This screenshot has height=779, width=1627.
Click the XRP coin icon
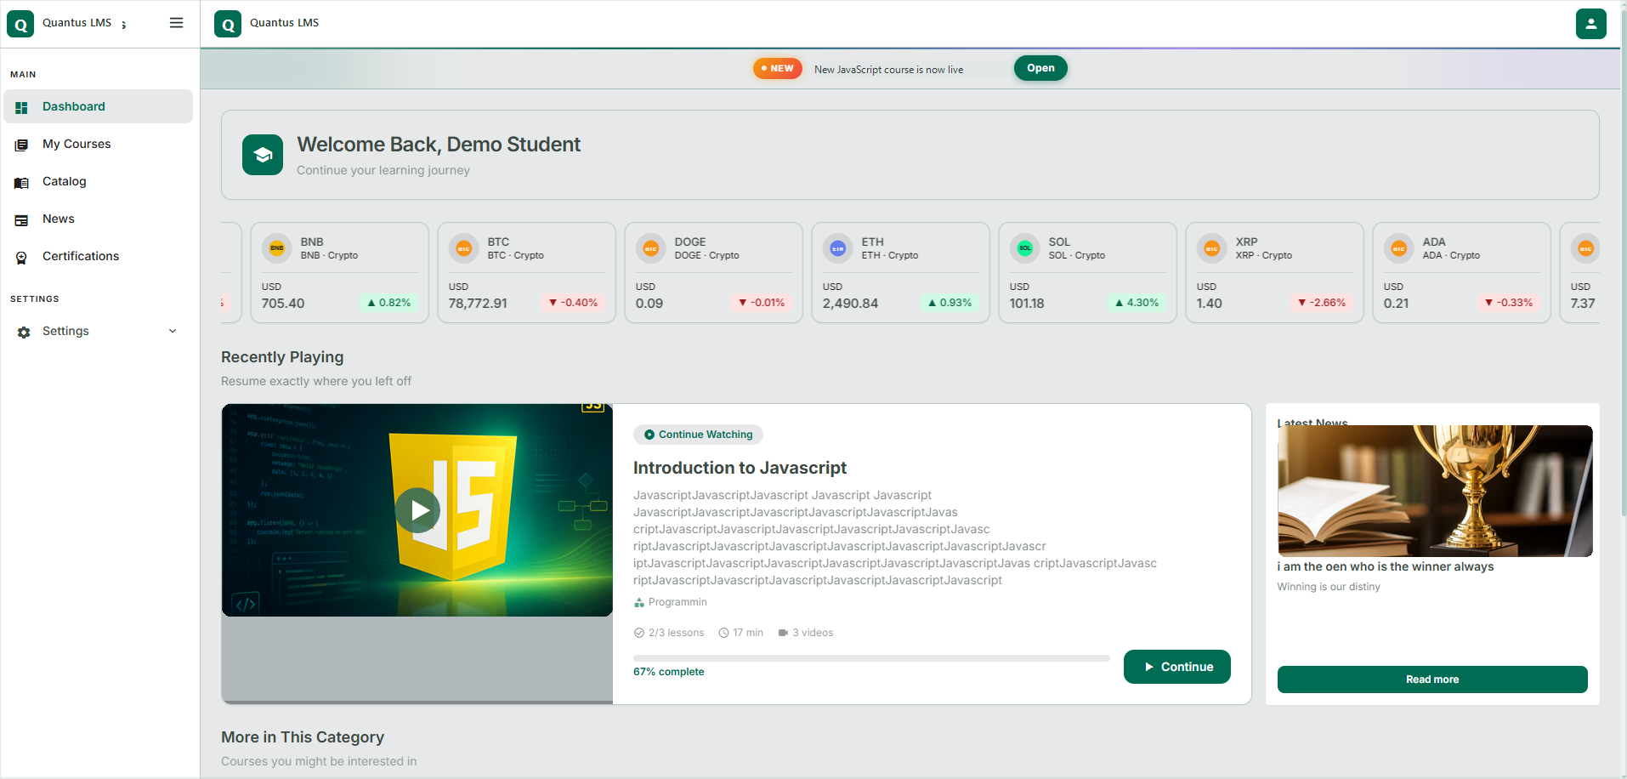click(1212, 248)
